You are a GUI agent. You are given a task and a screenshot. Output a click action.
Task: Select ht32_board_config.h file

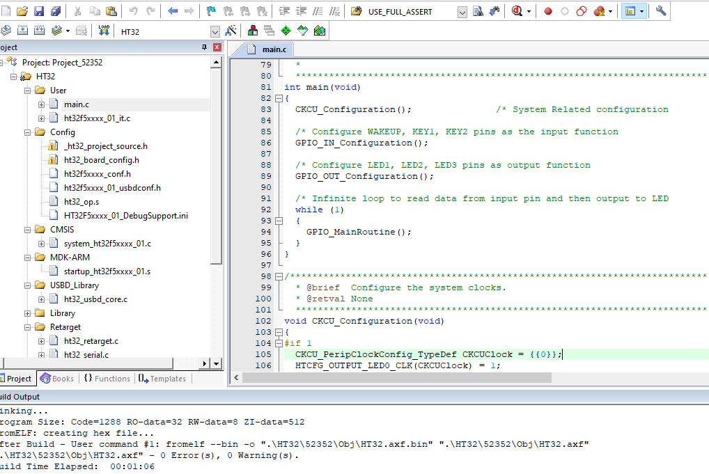102,160
